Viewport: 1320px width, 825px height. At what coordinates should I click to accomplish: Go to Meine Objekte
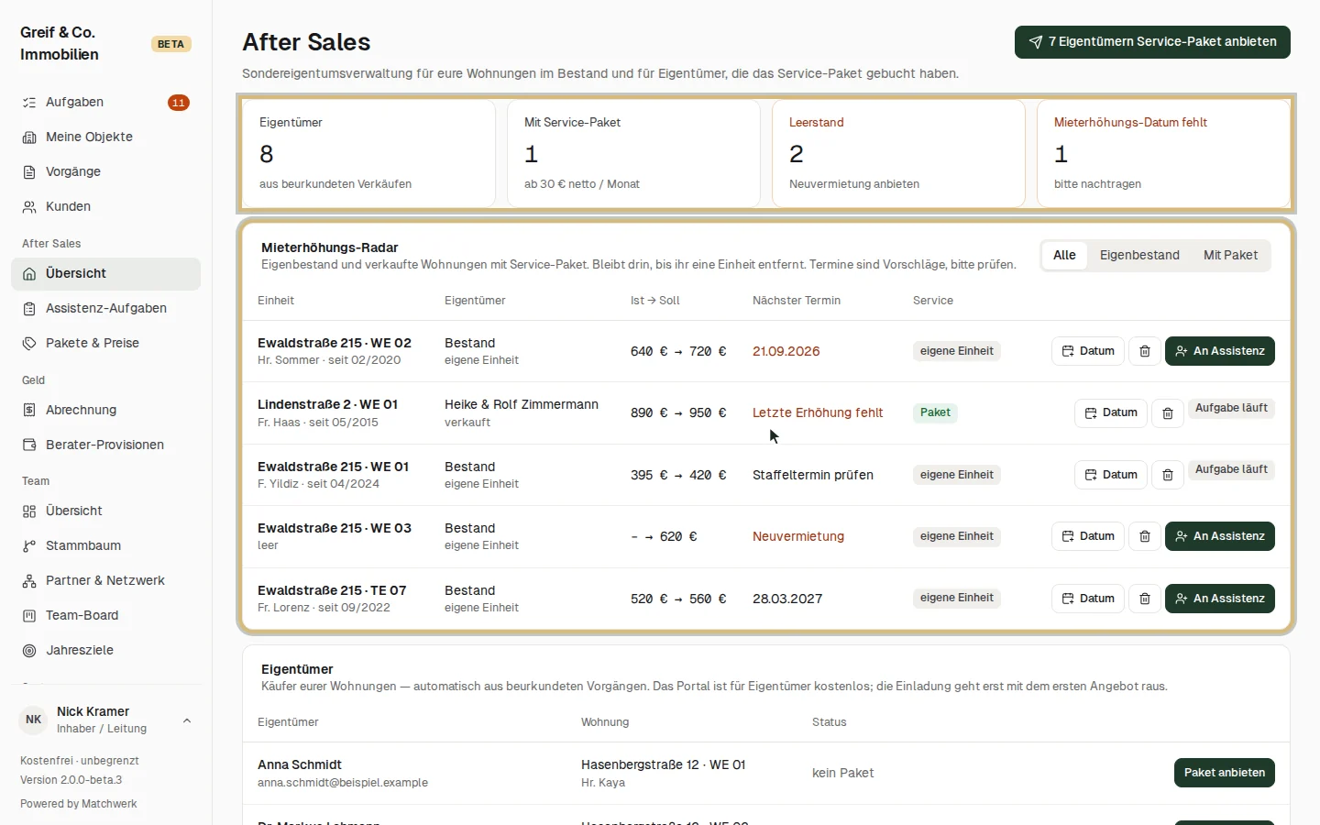pos(105,137)
